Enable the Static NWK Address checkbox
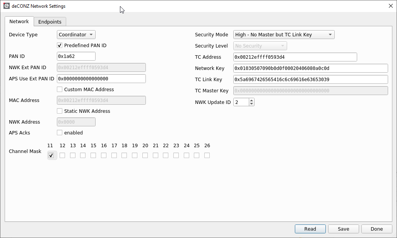The height and width of the screenshot is (238, 397). click(60, 111)
